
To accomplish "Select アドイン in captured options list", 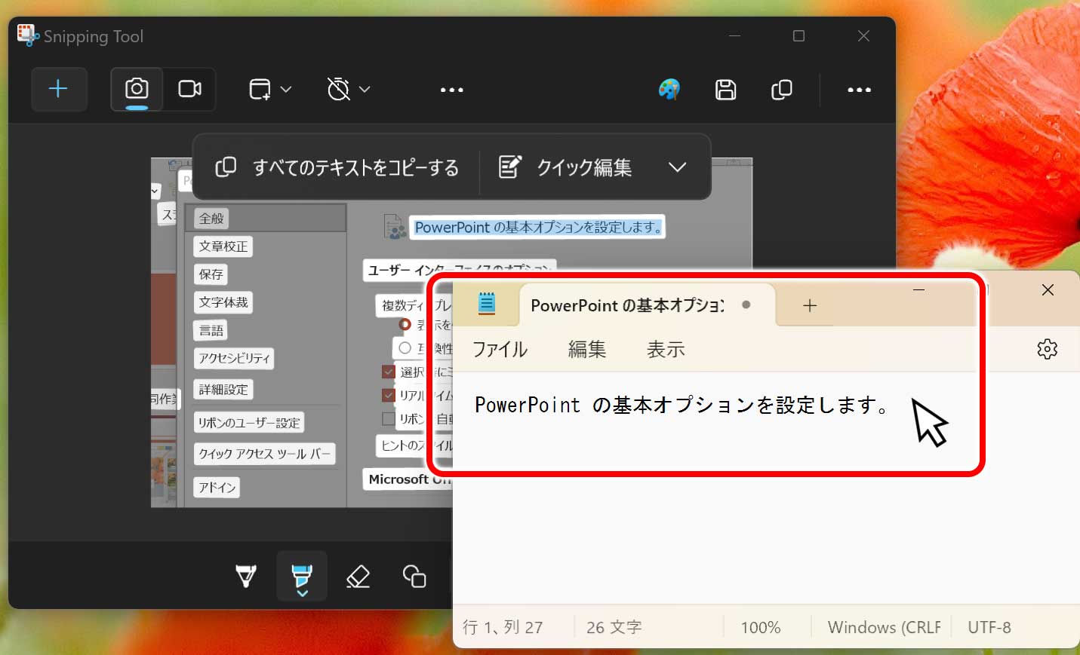I will pos(217,488).
